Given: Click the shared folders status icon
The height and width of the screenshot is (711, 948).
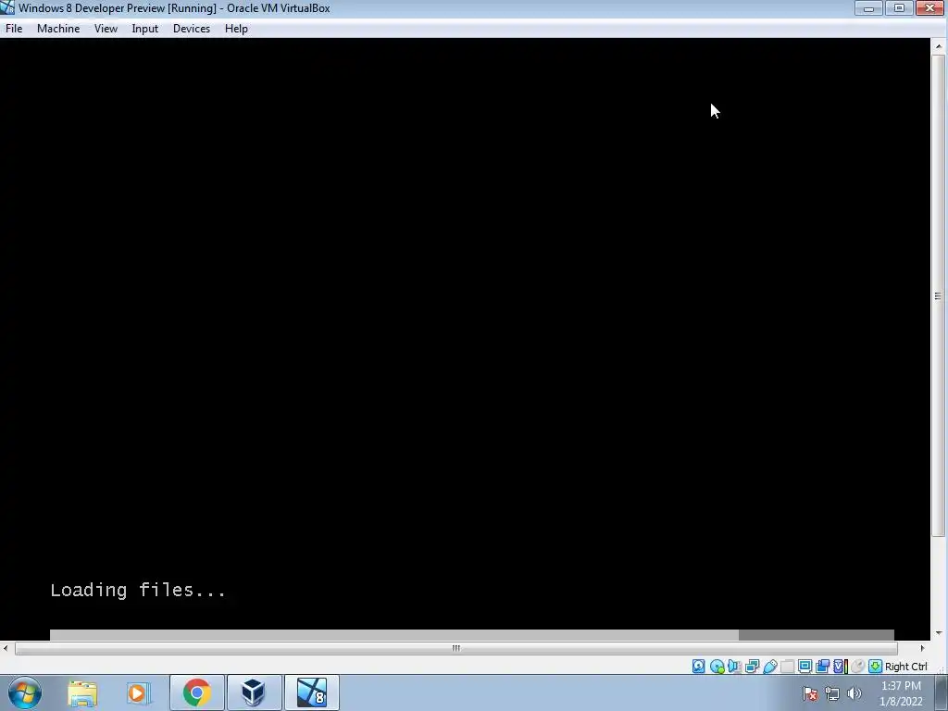Looking at the screenshot, I should (787, 667).
